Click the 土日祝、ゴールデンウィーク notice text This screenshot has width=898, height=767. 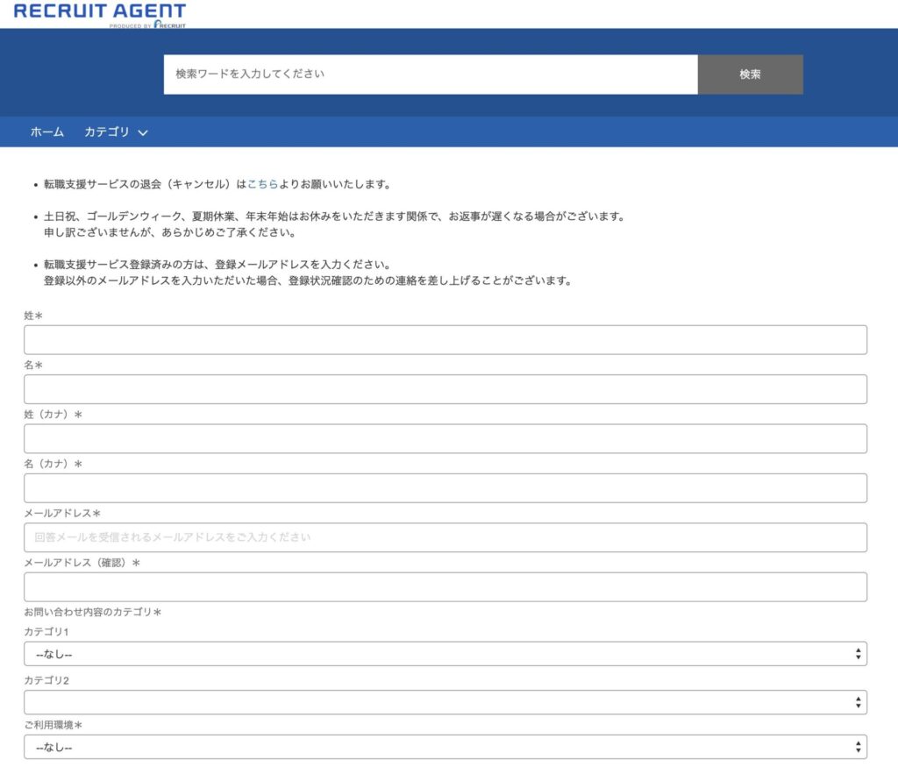pyautogui.click(x=334, y=224)
